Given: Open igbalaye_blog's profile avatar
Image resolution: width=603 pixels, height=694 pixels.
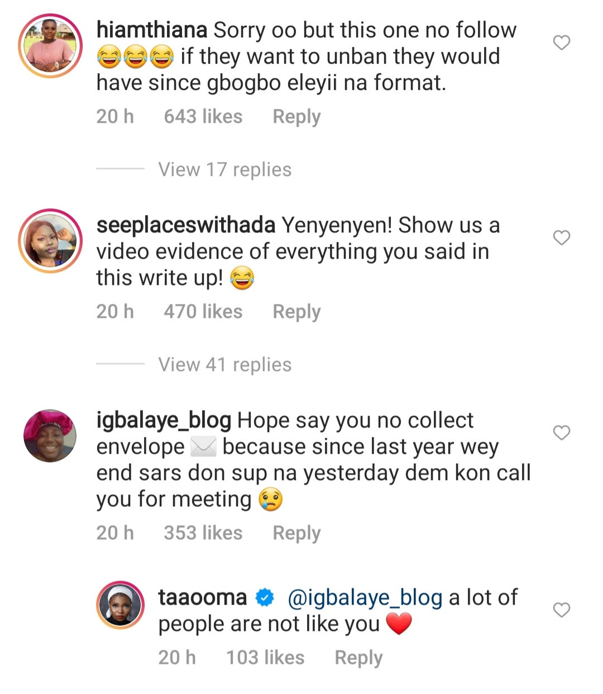Looking at the screenshot, I should pyautogui.click(x=50, y=436).
